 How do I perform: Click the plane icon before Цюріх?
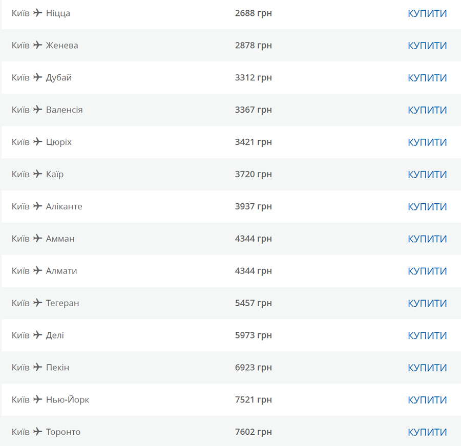(37, 142)
